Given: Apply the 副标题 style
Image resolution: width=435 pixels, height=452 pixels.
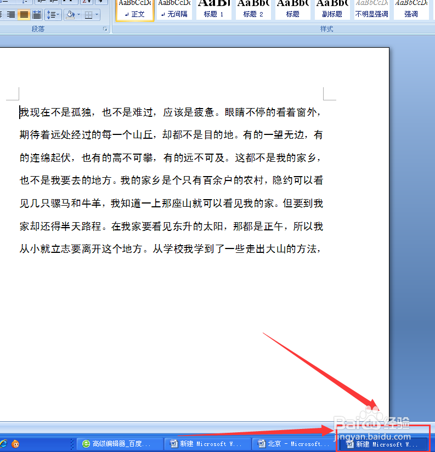Looking at the screenshot, I should (x=332, y=10).
